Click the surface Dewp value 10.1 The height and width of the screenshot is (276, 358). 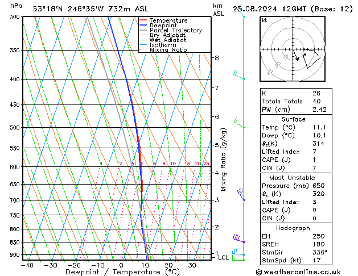[319, 136]
